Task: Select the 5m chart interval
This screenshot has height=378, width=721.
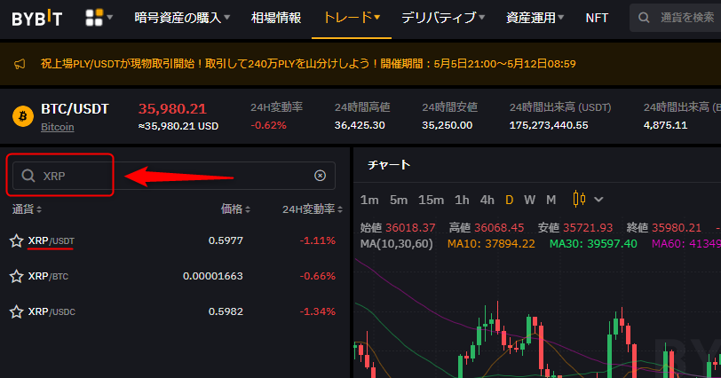Action: 399,200
